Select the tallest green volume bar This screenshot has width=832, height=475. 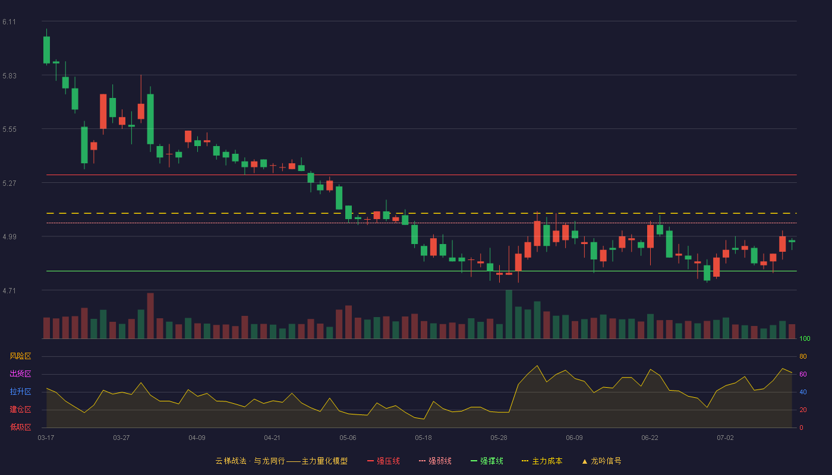pyautogui.click(x=509, y=315)
